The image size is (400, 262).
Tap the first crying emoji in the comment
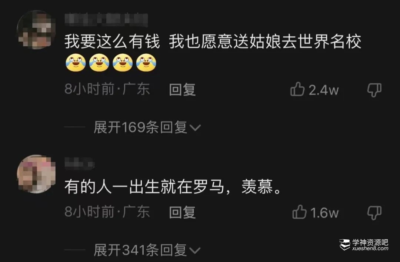(76, 63)
